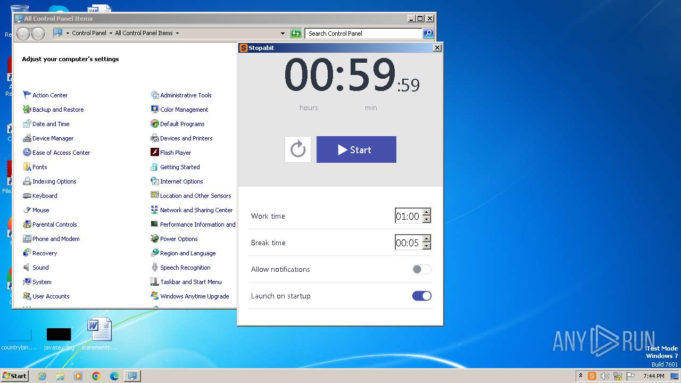Image resolution: width=681 pixels, height=383 pixels.
Task: Open System icon in Control Panel
Action: (27, 281)
